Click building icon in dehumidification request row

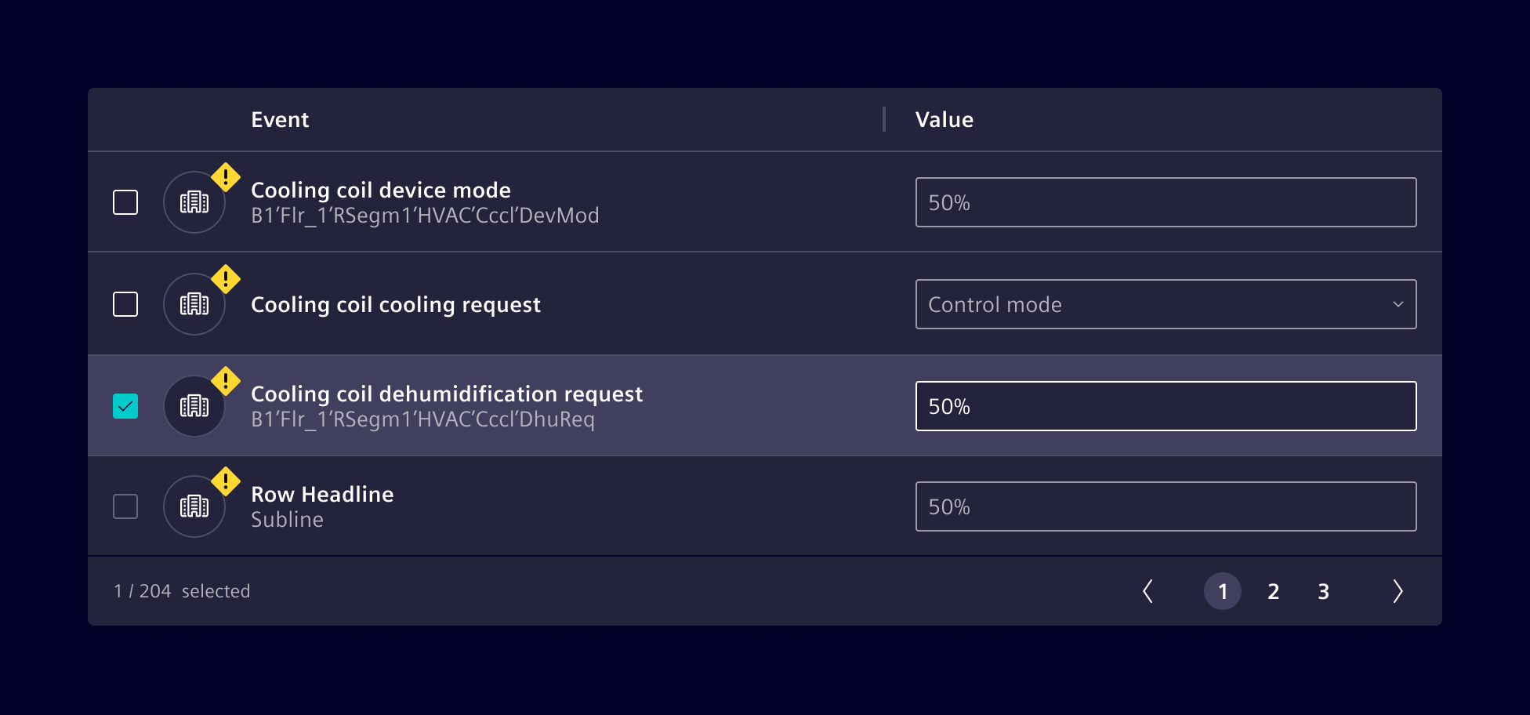pos(194,406)
